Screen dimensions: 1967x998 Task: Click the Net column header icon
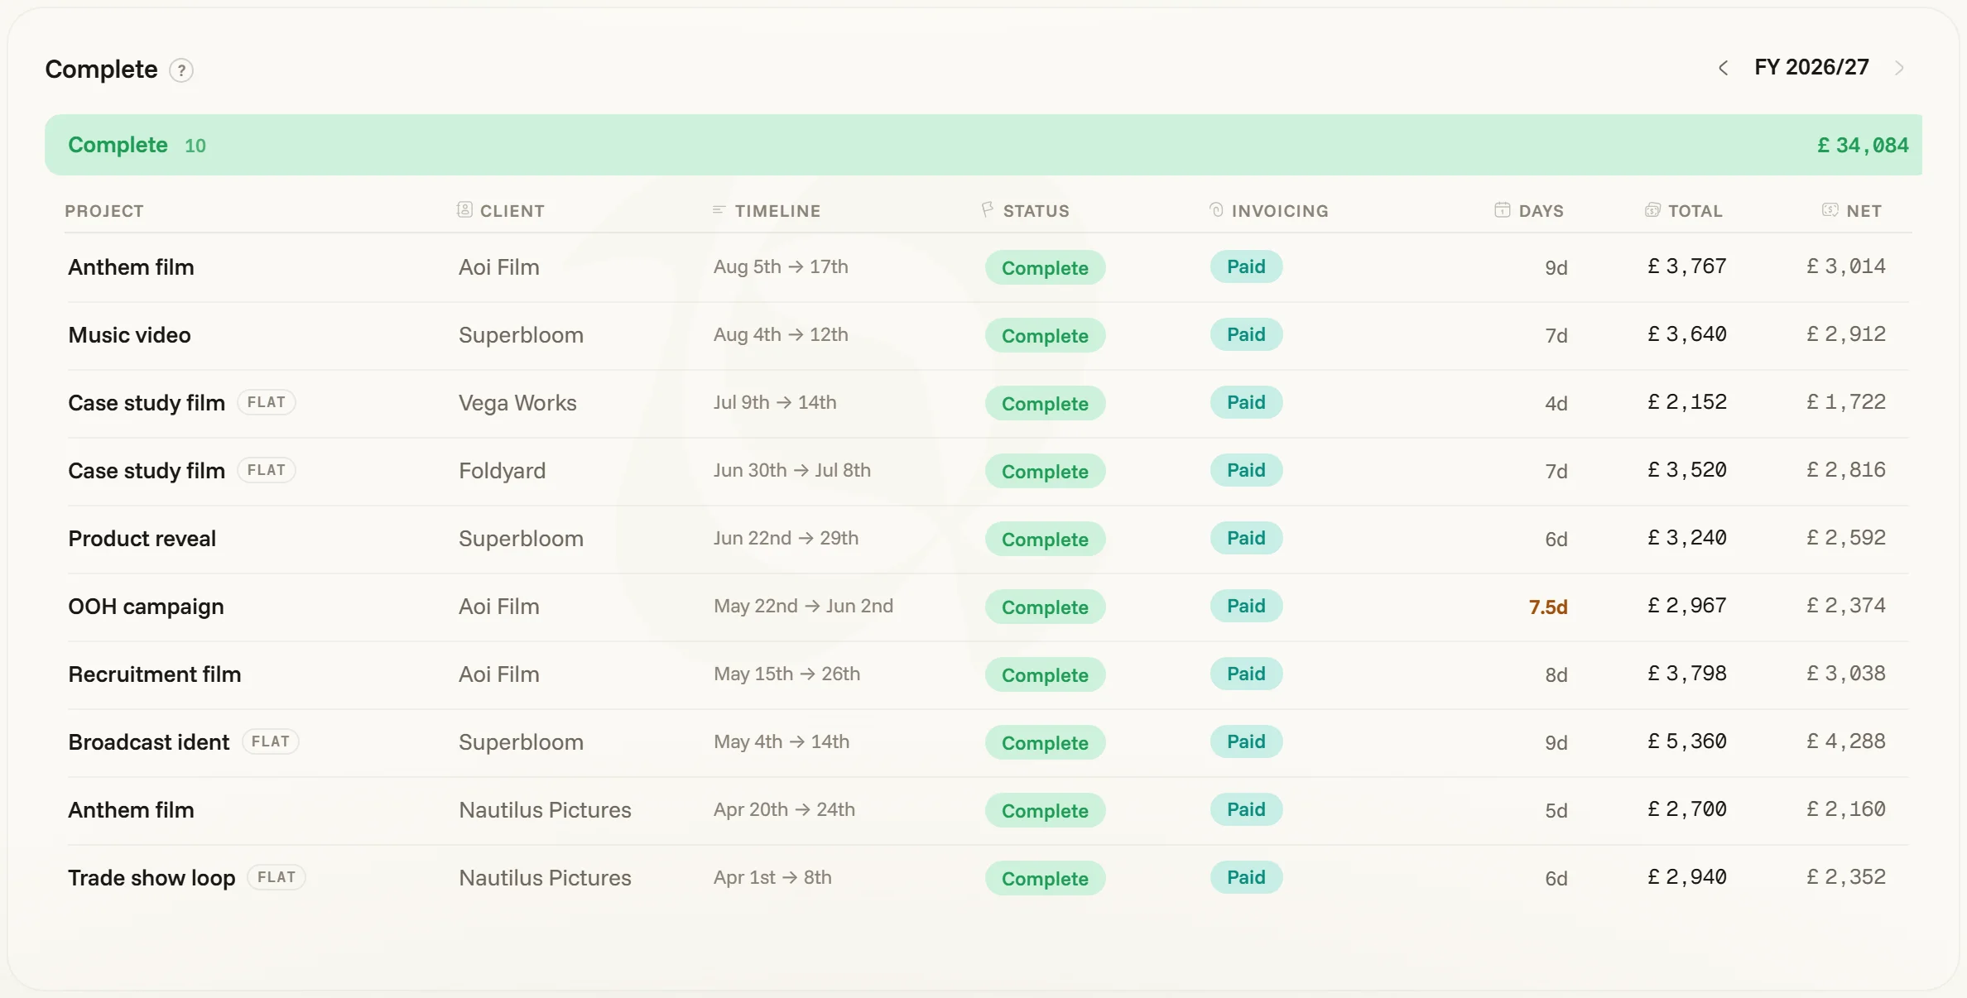[x=1830, y=210]
